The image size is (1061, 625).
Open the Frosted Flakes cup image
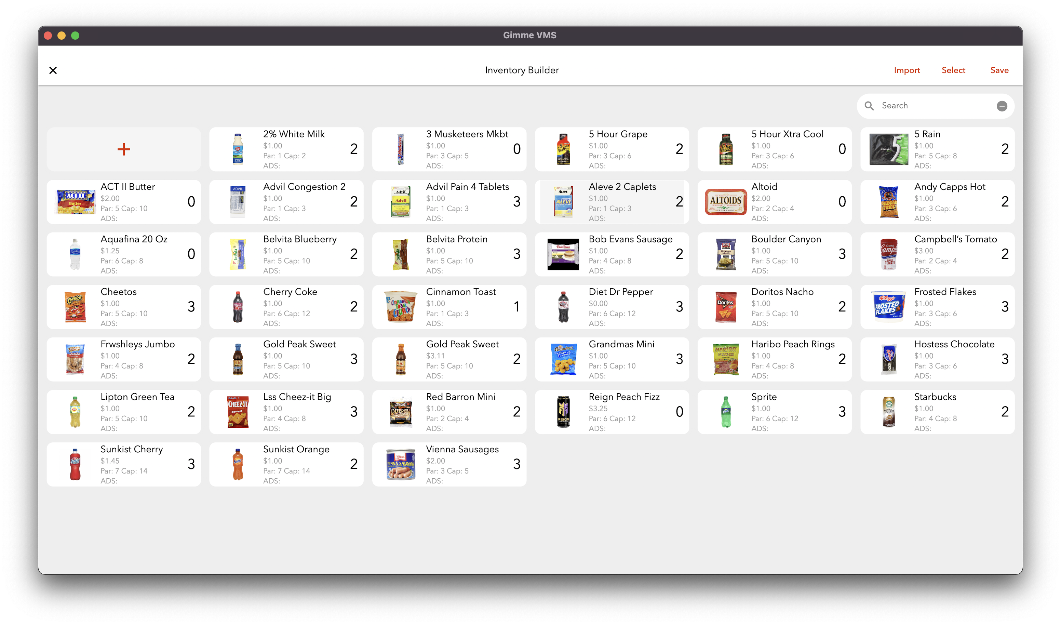(889, 307)
